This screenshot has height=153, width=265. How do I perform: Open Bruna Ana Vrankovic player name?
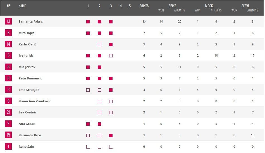[35, 101]
